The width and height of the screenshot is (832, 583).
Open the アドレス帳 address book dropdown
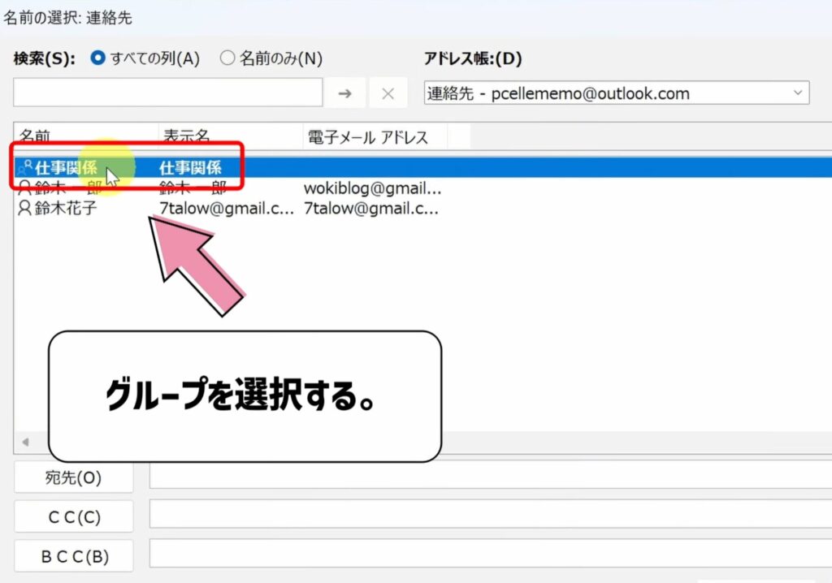(613, 93)
